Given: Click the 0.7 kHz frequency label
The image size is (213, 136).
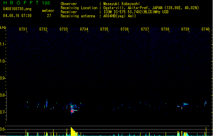Looking at the screenshot, I should 2,112.
